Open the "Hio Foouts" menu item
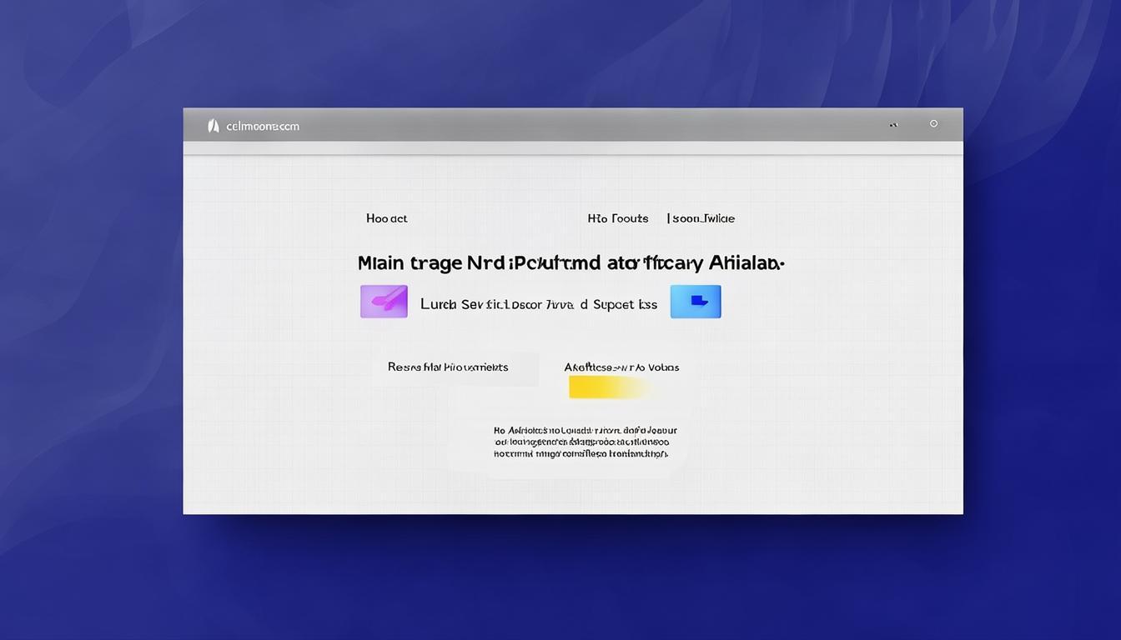 [618, 218]
